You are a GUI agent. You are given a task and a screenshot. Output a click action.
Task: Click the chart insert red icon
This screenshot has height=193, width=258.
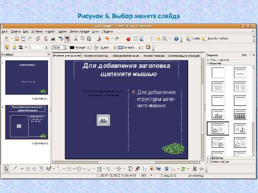(129, 39)
